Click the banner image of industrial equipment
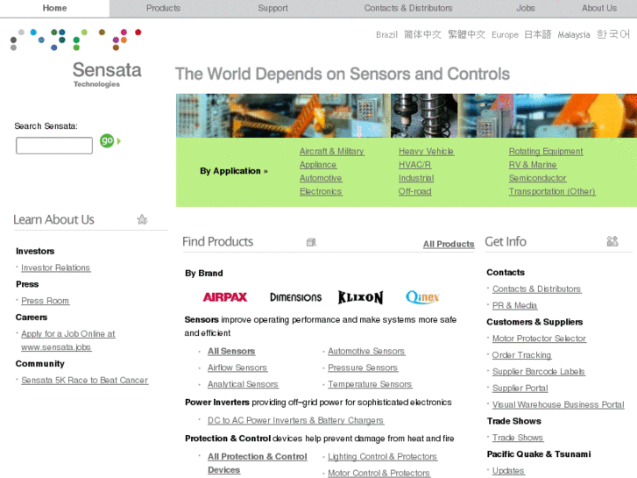Viewport: 637px width, 478px height. coord(407,116)
